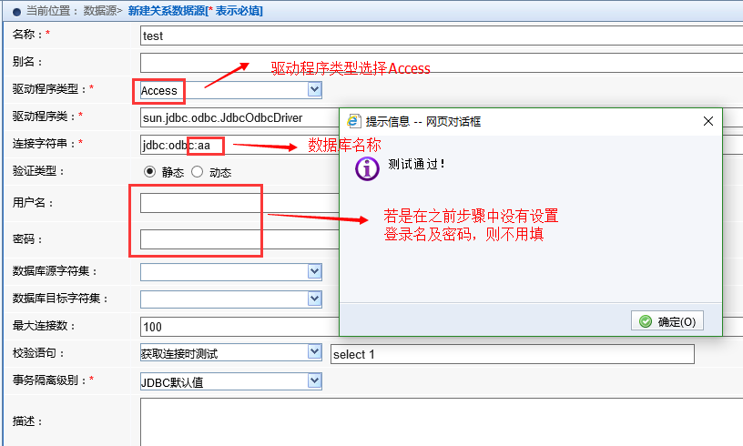Click the 用户名 input field
The width and height of the screenshot is (743, 446).
click(x=239, y=203)
